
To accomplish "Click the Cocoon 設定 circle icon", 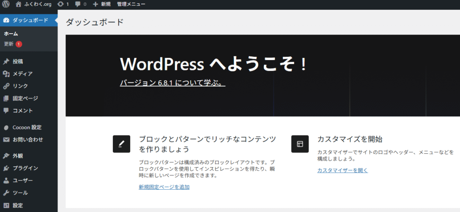I will (x=6, y=128).
